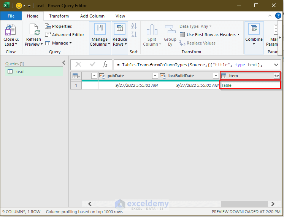This screenshot has width=284, height=217.
Task: Click Replace Values
Action: tap(197, 43)
